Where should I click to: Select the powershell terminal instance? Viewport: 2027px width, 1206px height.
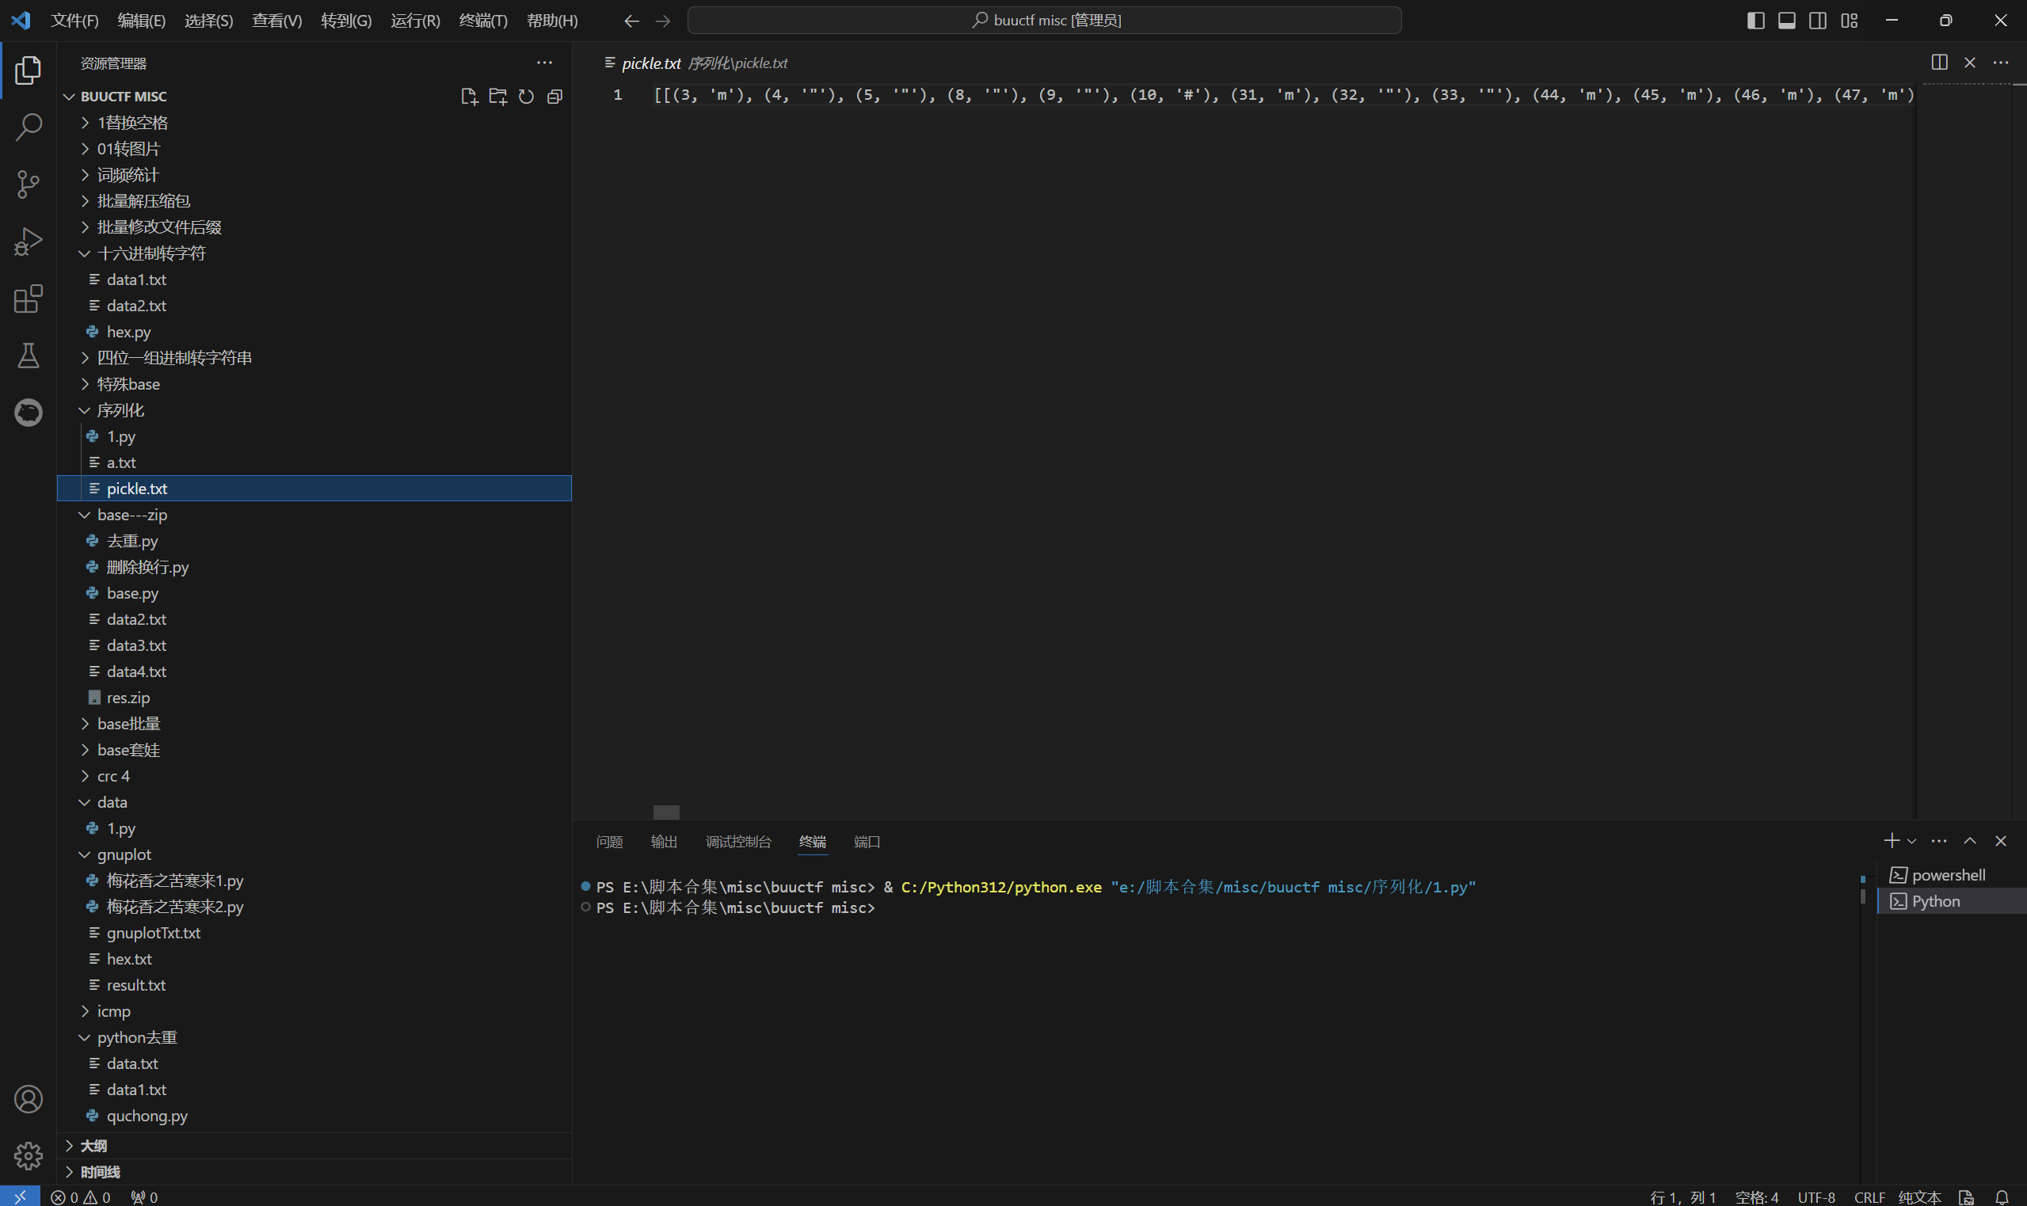pyautogui.click(x=1952, y=874)
